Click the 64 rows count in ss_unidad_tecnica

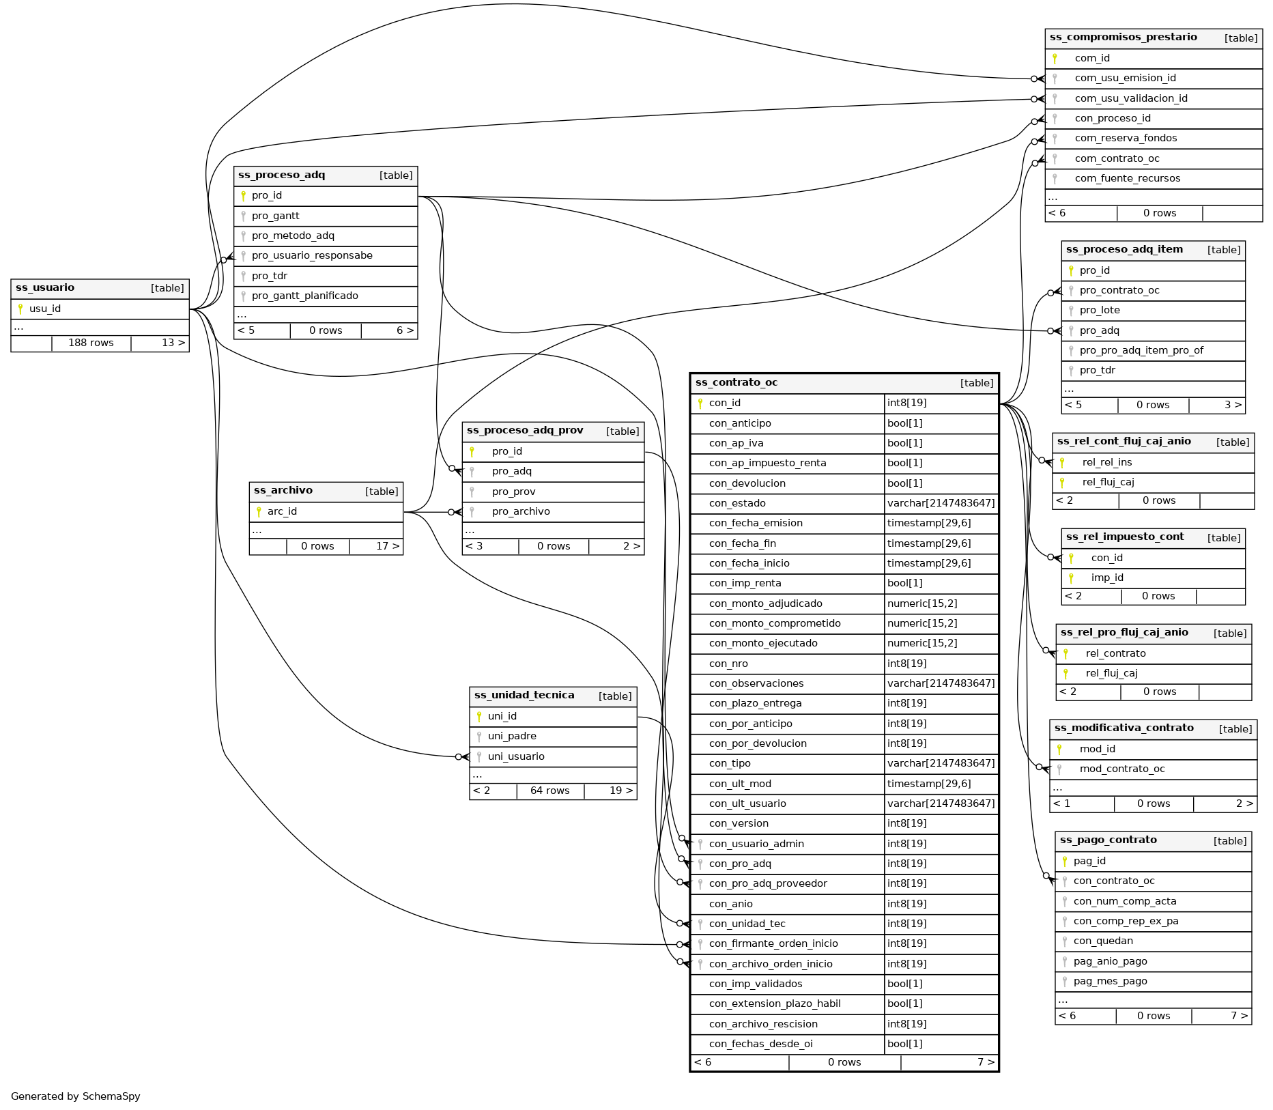pos(549,791)
